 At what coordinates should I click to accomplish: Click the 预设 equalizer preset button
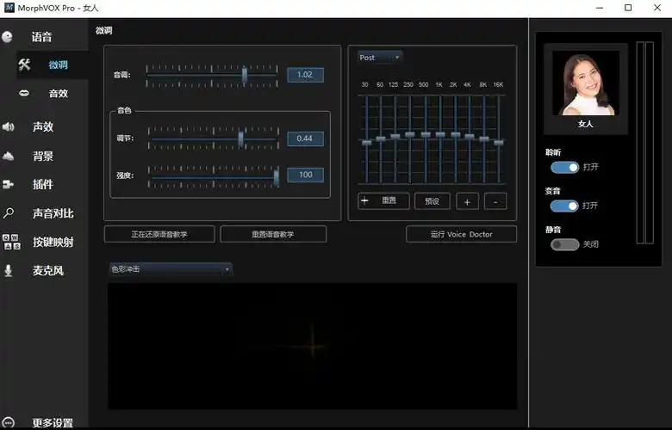tap(432, 201)
